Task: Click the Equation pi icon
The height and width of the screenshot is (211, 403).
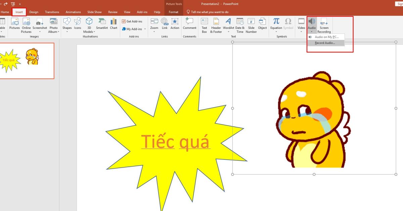Action: (x=276, y=21)
